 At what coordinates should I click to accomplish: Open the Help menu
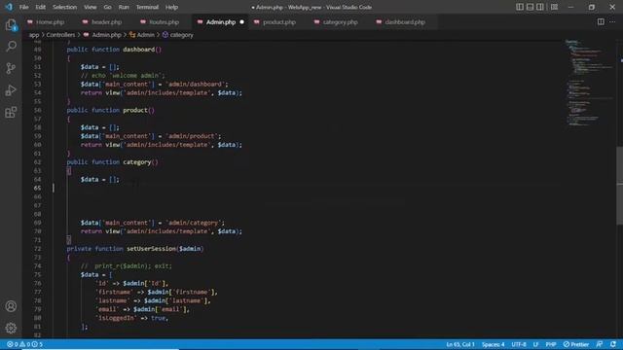tap(171, 7)
